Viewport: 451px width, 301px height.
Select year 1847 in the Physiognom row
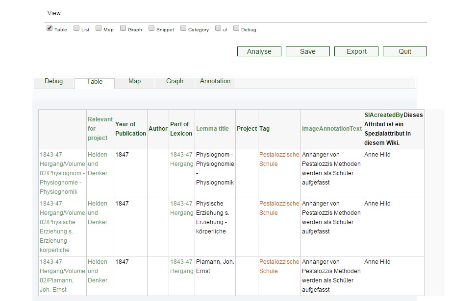tap(122, 155)
